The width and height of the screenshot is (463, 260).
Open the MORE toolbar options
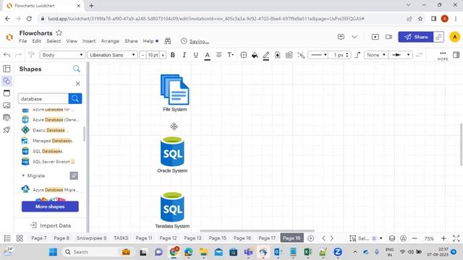tap(443, 56)
